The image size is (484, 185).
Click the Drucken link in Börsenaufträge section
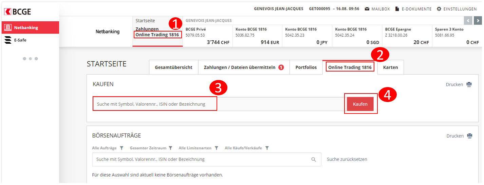click(x=455, y=136)
